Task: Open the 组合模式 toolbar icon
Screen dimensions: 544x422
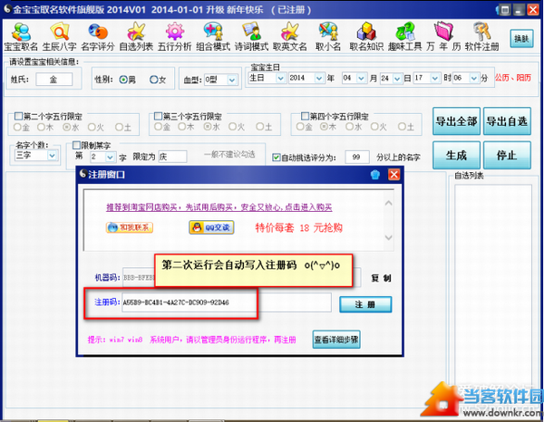Action: tap(213, 36)
